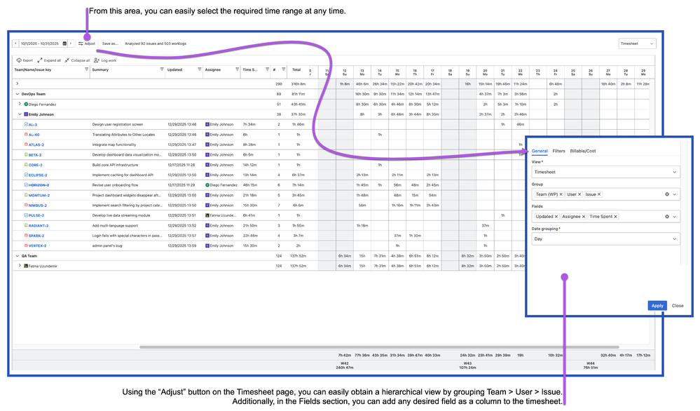This screenshot has width=700, height=411.
Task: Open the View dropdown showing Timesheet
Action: click(605, 172)
